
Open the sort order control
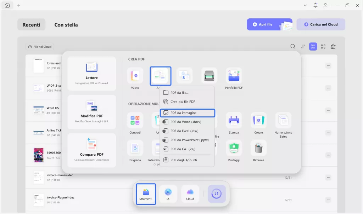click(x=303, y=46)
